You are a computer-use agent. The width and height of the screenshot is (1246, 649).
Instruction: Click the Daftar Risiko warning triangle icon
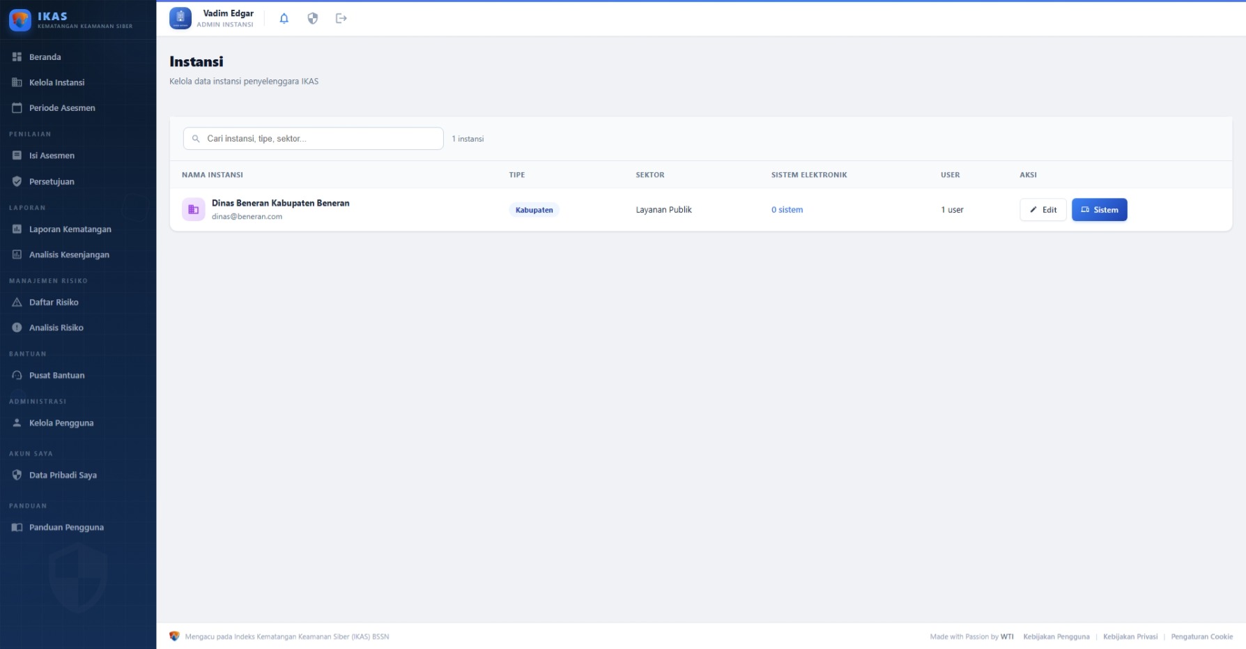pos(17,303)
